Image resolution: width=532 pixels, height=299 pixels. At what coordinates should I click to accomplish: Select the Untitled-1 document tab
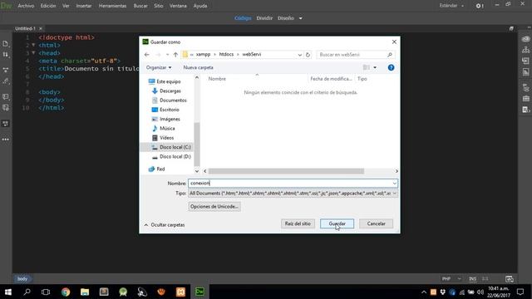[x=25, y=28]
